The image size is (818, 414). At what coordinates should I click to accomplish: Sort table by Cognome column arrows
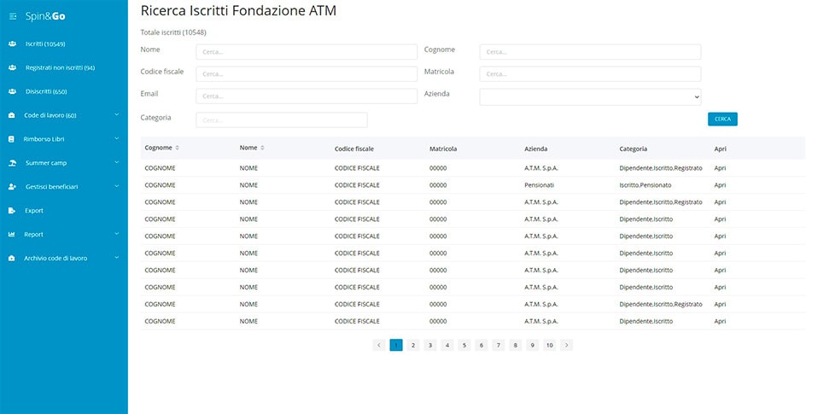click(178, 148)
